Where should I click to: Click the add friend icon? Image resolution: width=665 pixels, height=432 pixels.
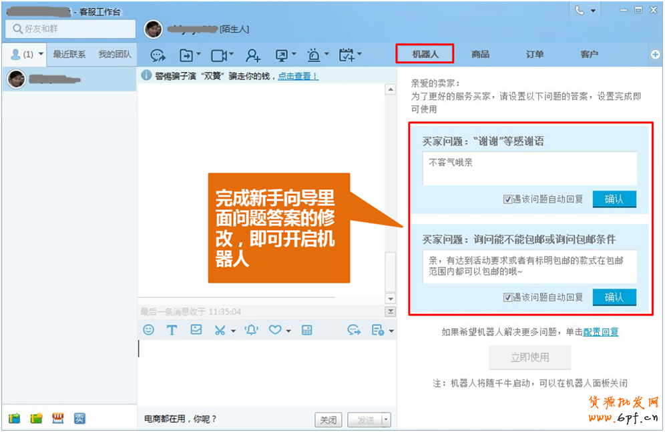click(253, 55)
